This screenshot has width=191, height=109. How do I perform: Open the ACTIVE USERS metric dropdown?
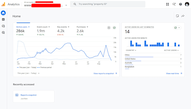point(171,50)
